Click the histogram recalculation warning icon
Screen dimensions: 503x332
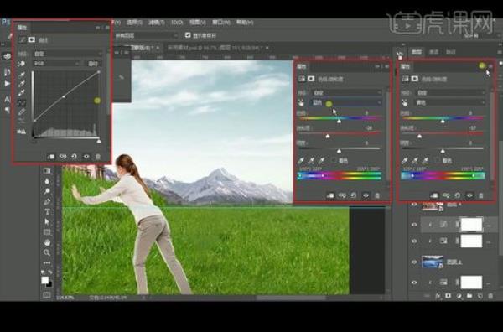click(22, 131)
